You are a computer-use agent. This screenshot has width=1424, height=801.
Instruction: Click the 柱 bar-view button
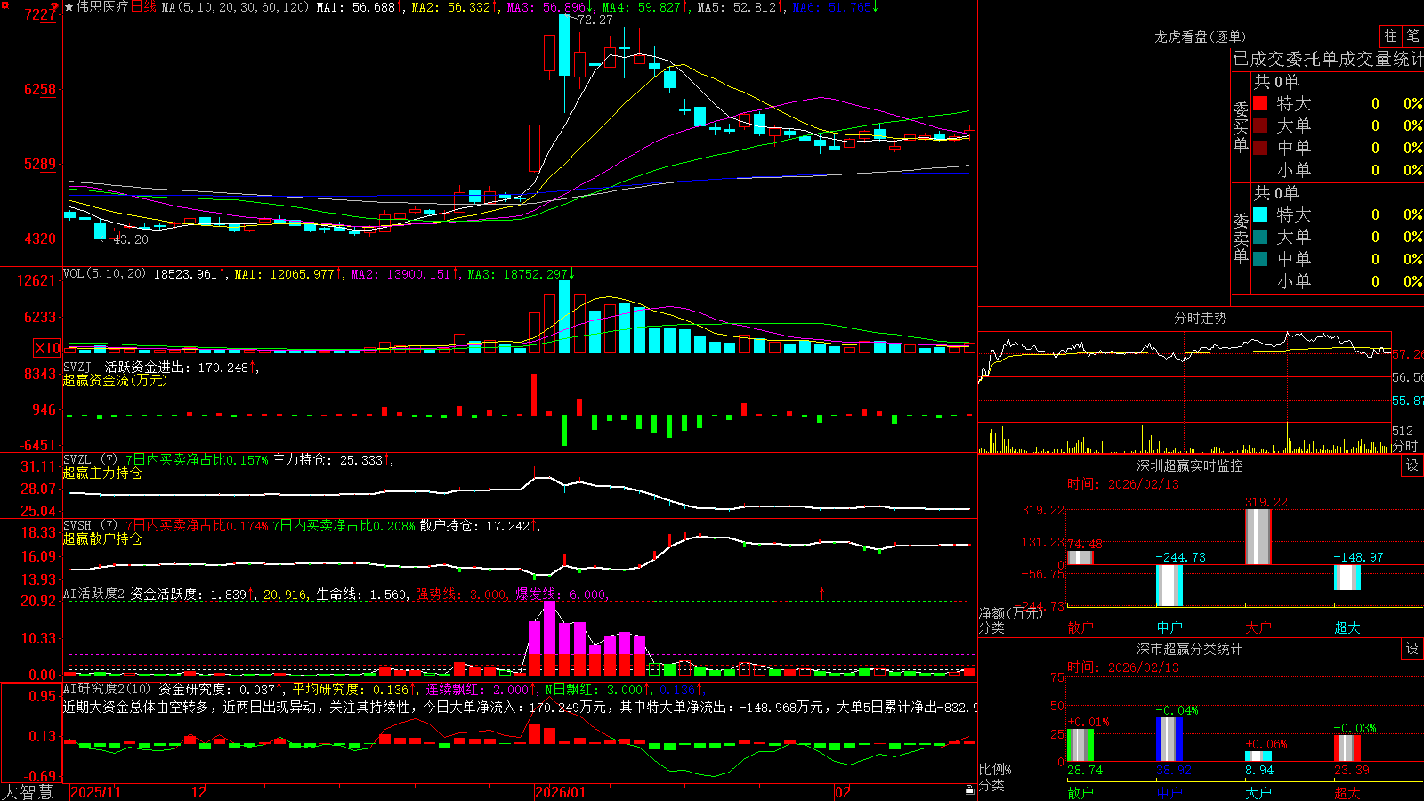(1390, 36)
